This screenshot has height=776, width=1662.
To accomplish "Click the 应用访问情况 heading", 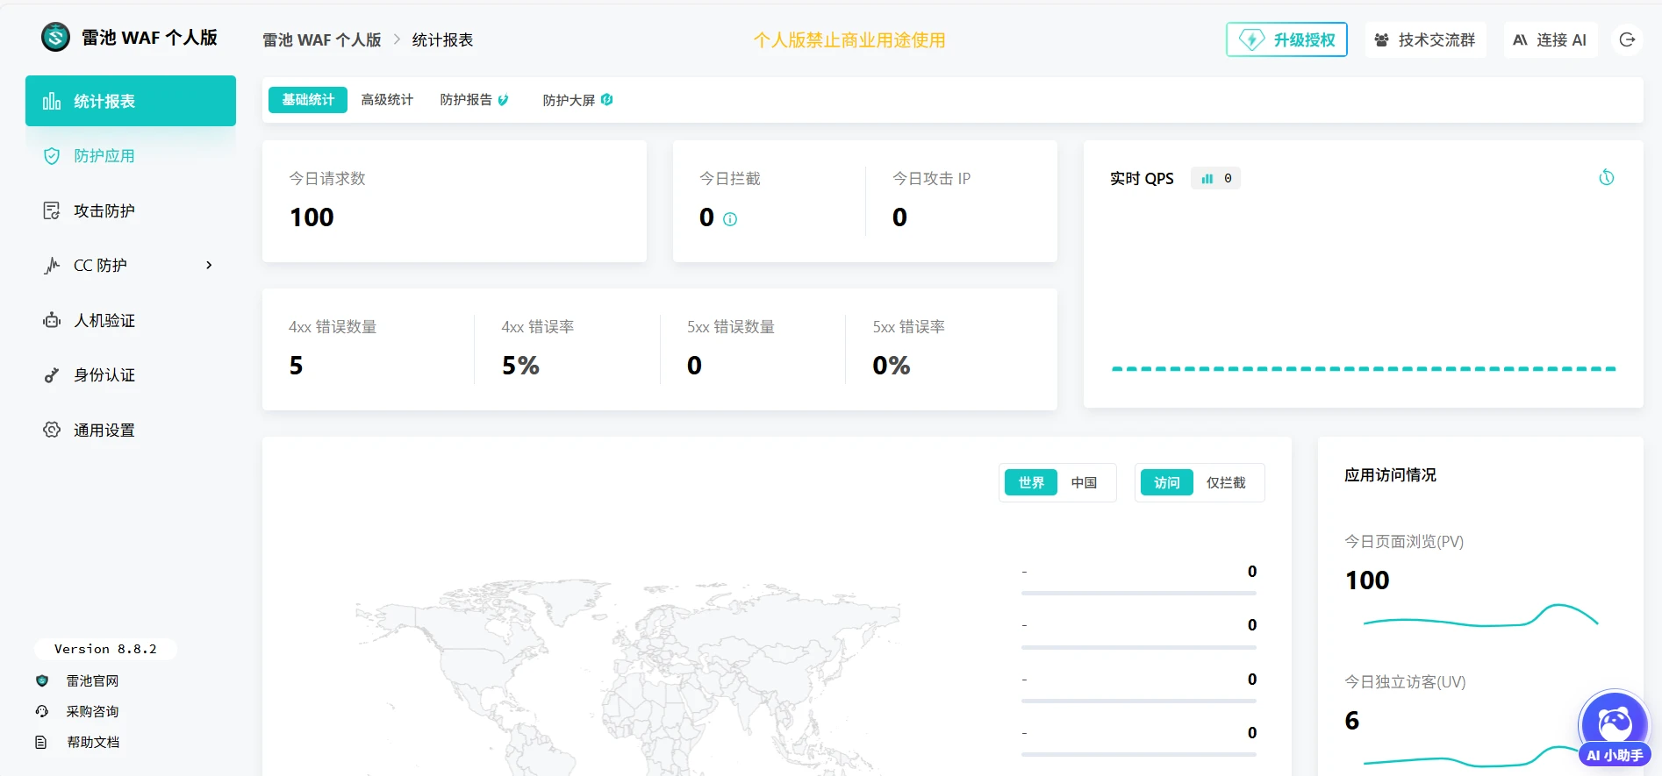I will pos(1391,474).
